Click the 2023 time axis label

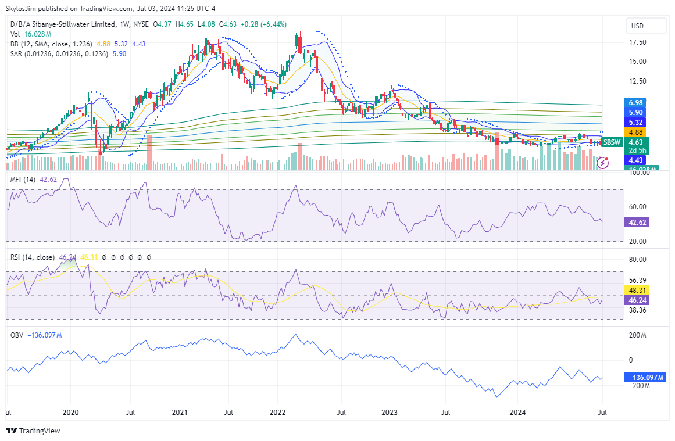pos(390,412)
